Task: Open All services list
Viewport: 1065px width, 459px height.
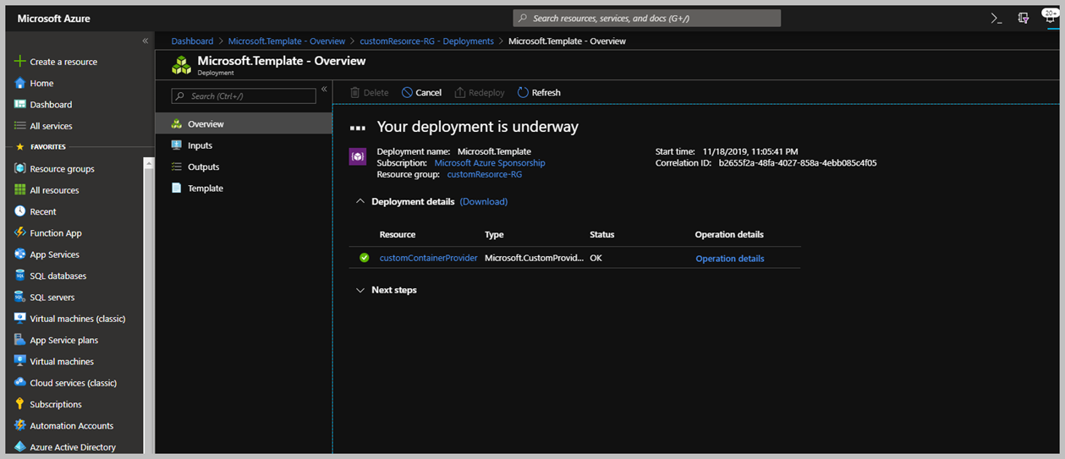Action: tap(44, 126)
